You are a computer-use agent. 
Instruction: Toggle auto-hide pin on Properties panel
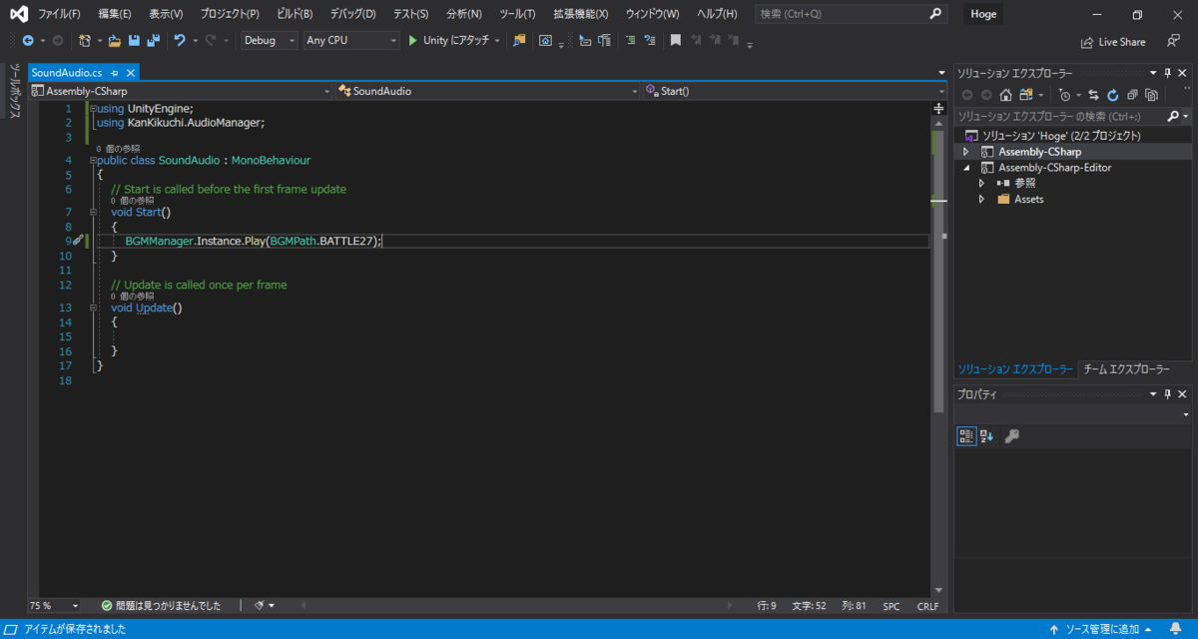[x=1167, y=393]
